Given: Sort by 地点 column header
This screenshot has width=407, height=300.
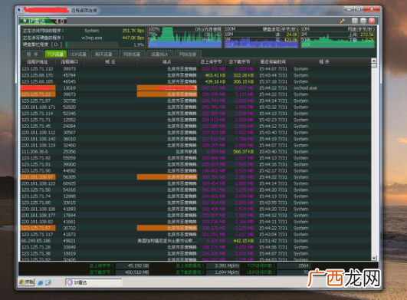Looking at the screenshot, I should 166,62.
